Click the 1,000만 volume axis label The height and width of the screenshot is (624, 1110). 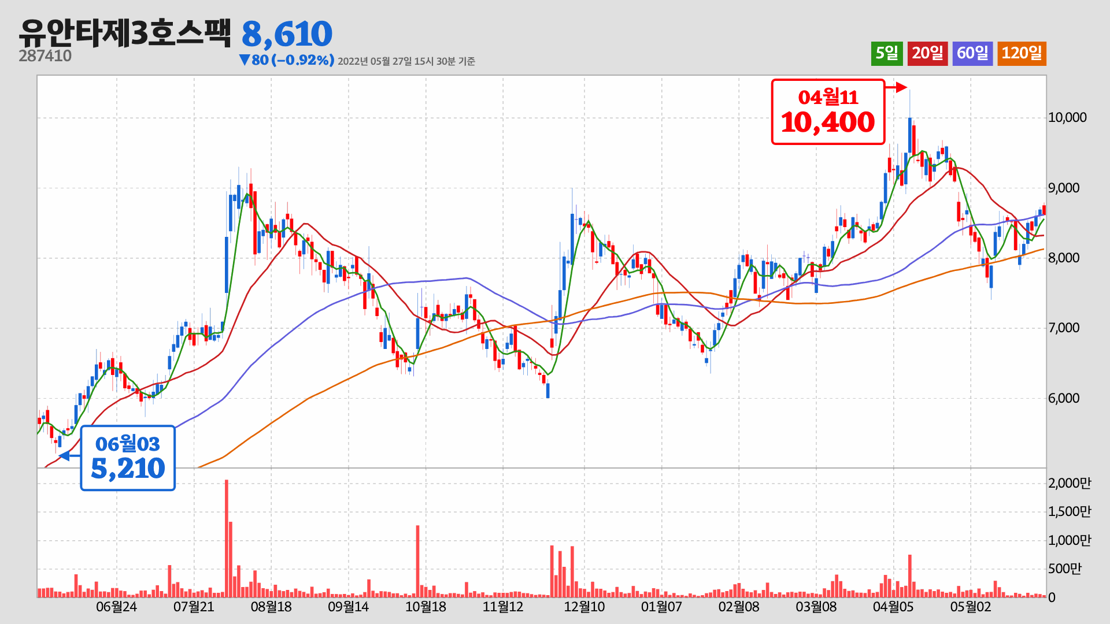pyautogui.click(x=1070, y=541)
